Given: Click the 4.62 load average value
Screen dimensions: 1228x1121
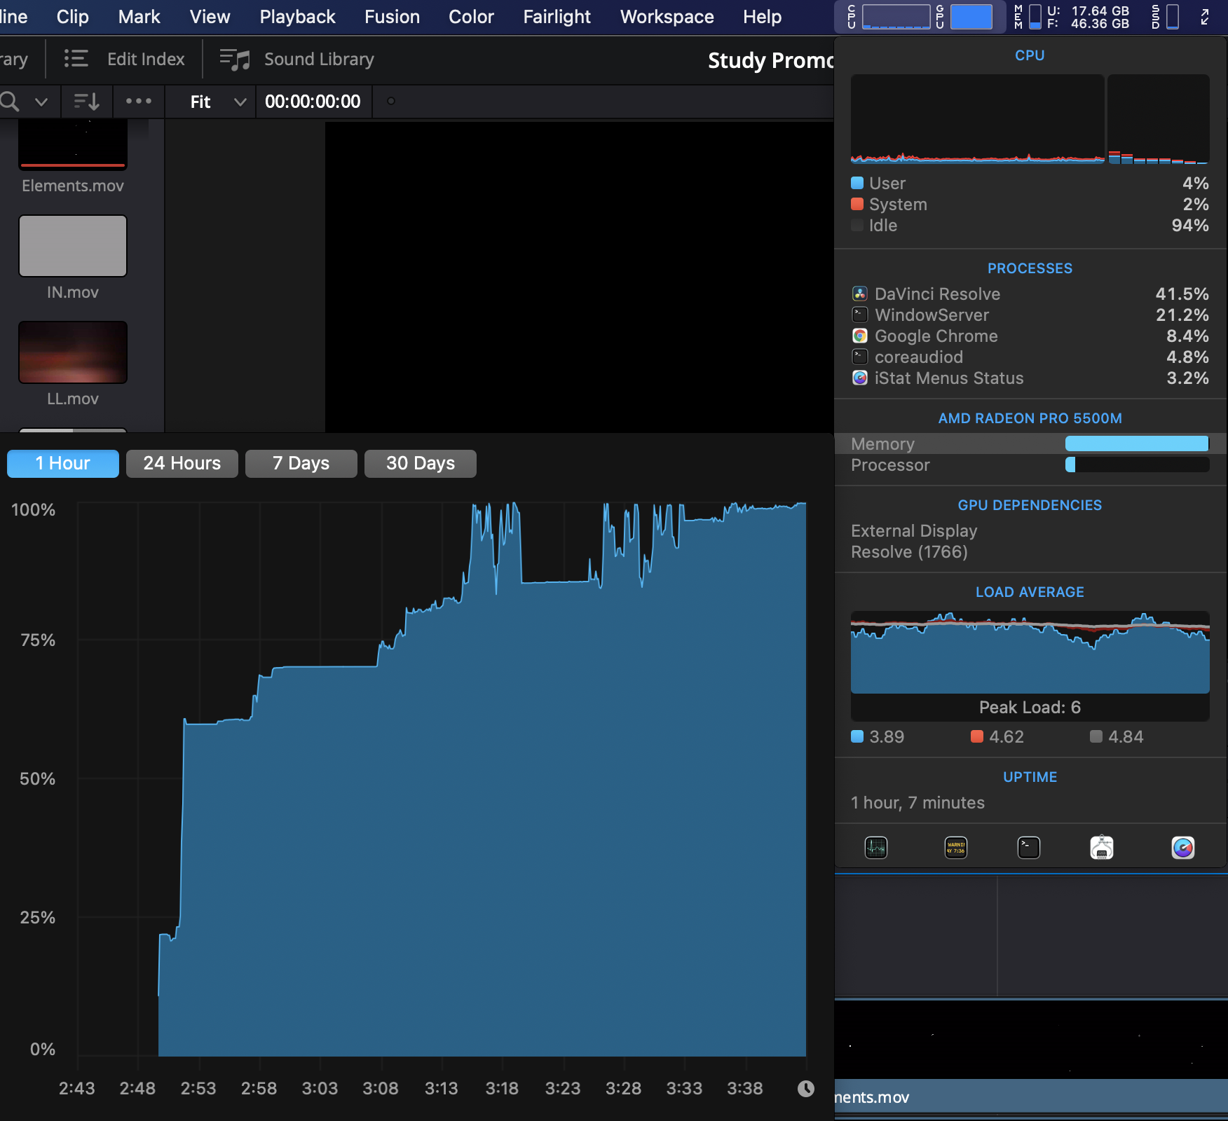Looking at the screenshot, I should [x=1007, y=737].
